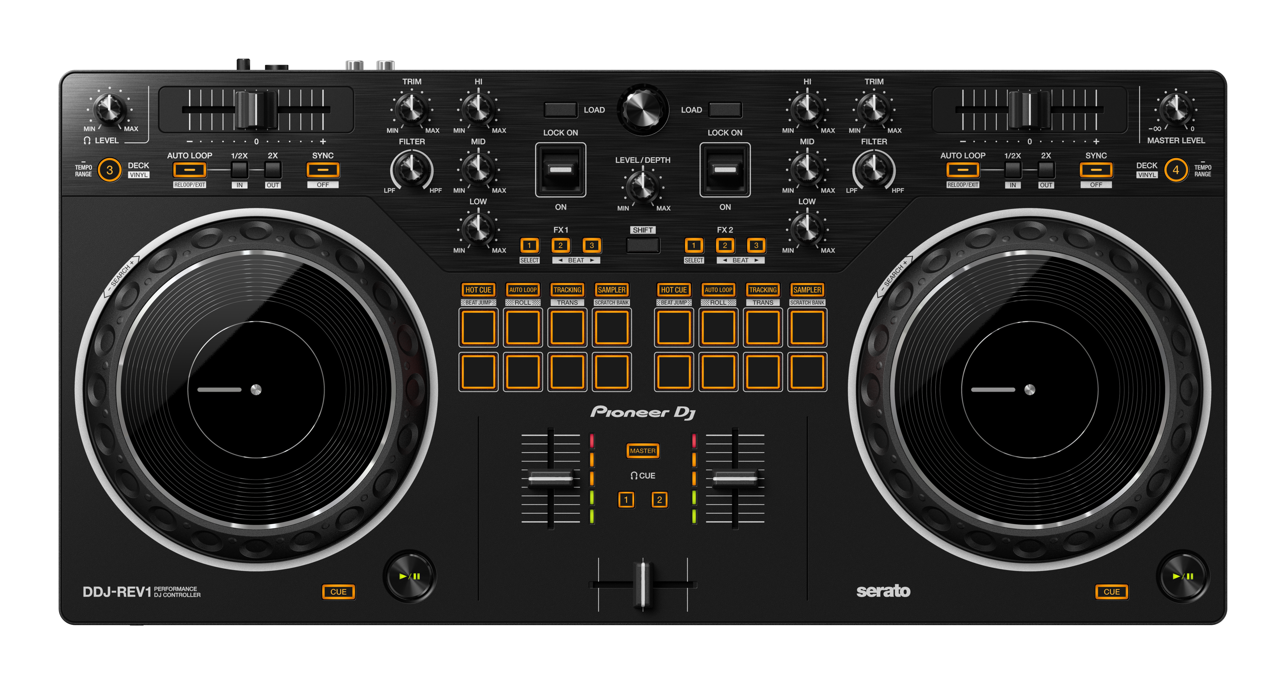Viewport: 1286px width, 684px height.
Task: Select MASTER cue monitoring
Action: [x=643, y=451]
